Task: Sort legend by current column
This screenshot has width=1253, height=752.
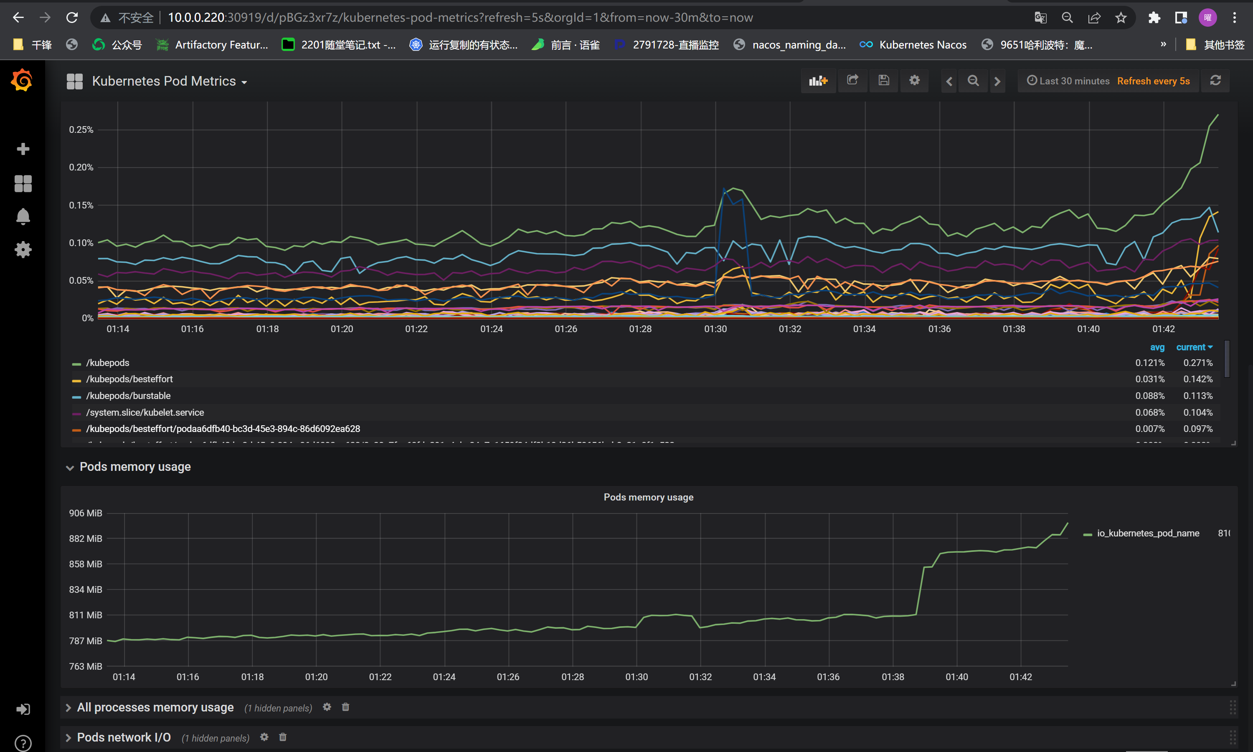Action: click(x=1194, y=347)
